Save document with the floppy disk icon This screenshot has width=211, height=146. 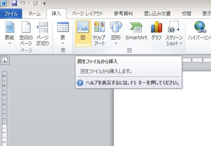tap(14, 3)
